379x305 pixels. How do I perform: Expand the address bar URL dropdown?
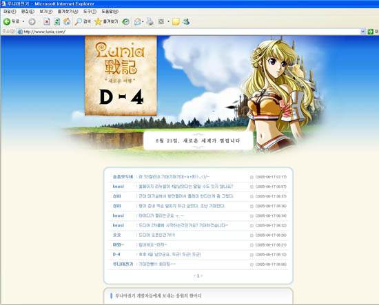tap(362, 32)
